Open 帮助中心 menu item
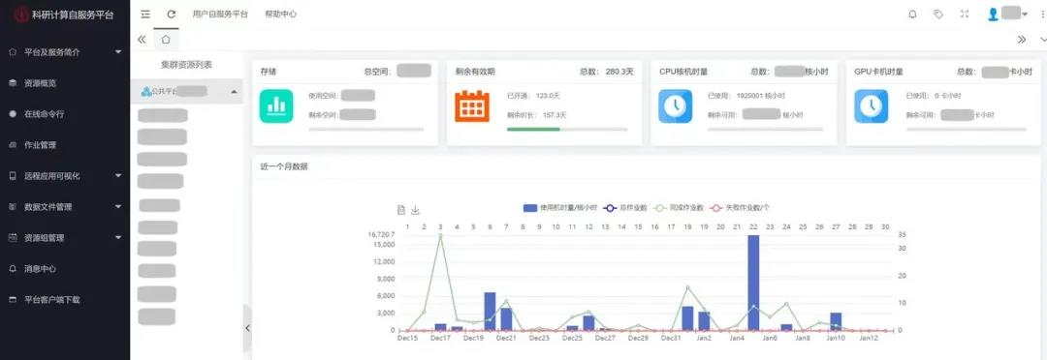Image resolution: width=1047 pixels, height=360 pixels. point(280,14)
